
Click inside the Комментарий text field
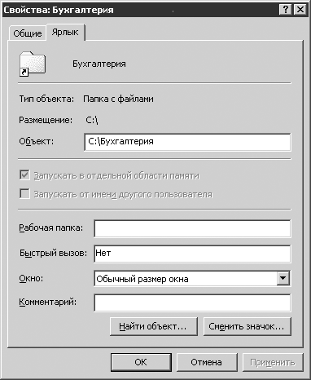(192, 303)
